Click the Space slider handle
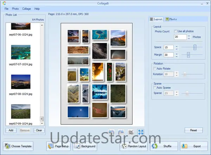Screen dimensions: 211x155 tap(195, 47)
